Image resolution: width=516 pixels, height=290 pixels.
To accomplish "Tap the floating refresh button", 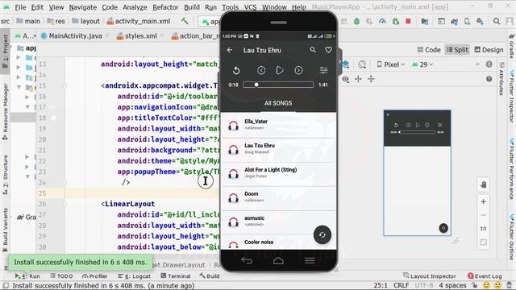I will [322, 234].
